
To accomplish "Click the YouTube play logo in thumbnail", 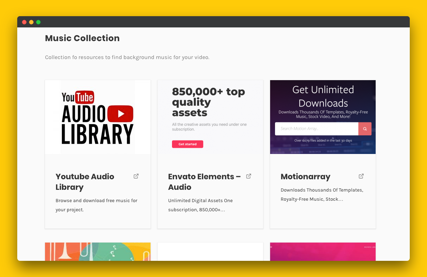I will pos(120,114).
